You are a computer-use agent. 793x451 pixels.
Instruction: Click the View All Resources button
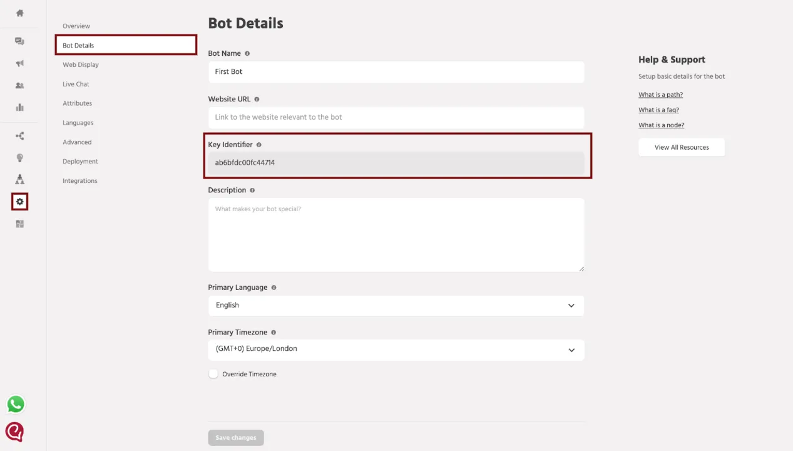(682, 147)
